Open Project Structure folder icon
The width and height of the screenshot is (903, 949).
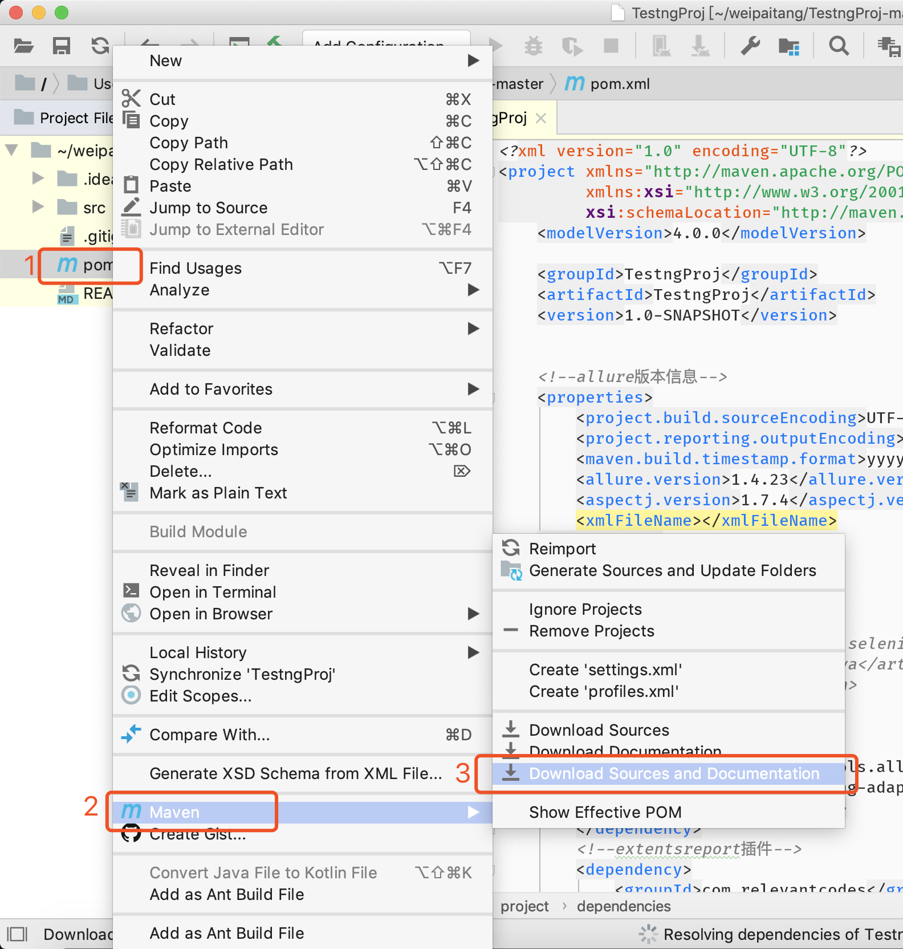pyautogui.click(x=789, y=46)
